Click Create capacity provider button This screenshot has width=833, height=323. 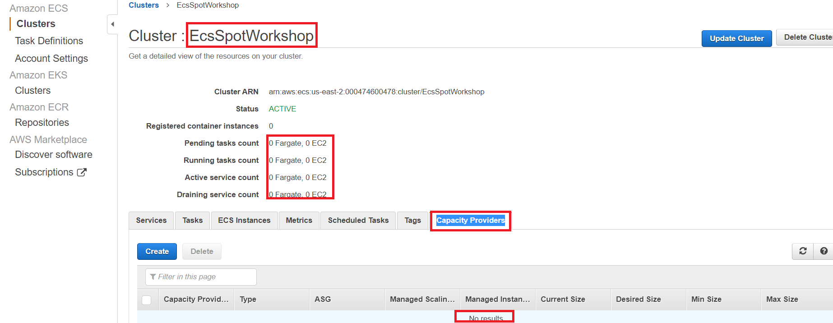157,252
